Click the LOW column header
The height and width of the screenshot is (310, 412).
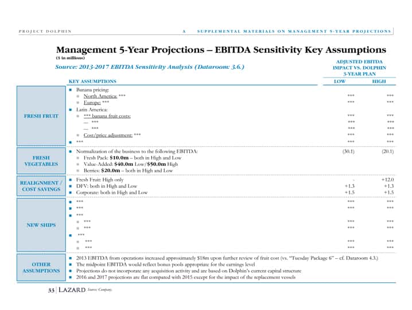tap(340, 82)
